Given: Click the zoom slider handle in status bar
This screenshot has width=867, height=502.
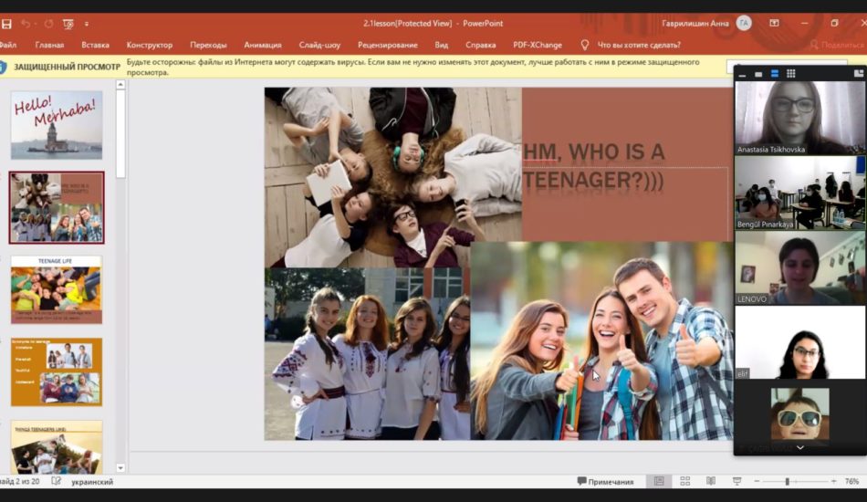Looking at the screenshot, I should click(x=787, y=481).
